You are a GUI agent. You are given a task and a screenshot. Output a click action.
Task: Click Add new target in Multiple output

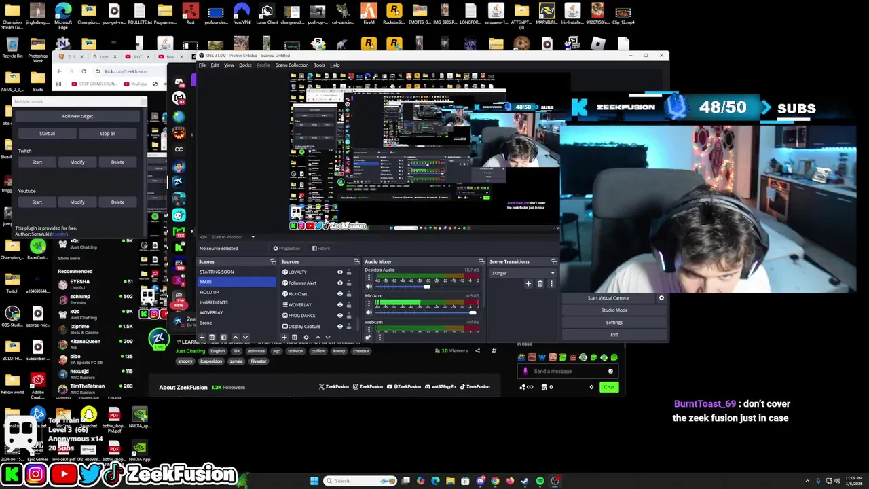click(77, 116)
